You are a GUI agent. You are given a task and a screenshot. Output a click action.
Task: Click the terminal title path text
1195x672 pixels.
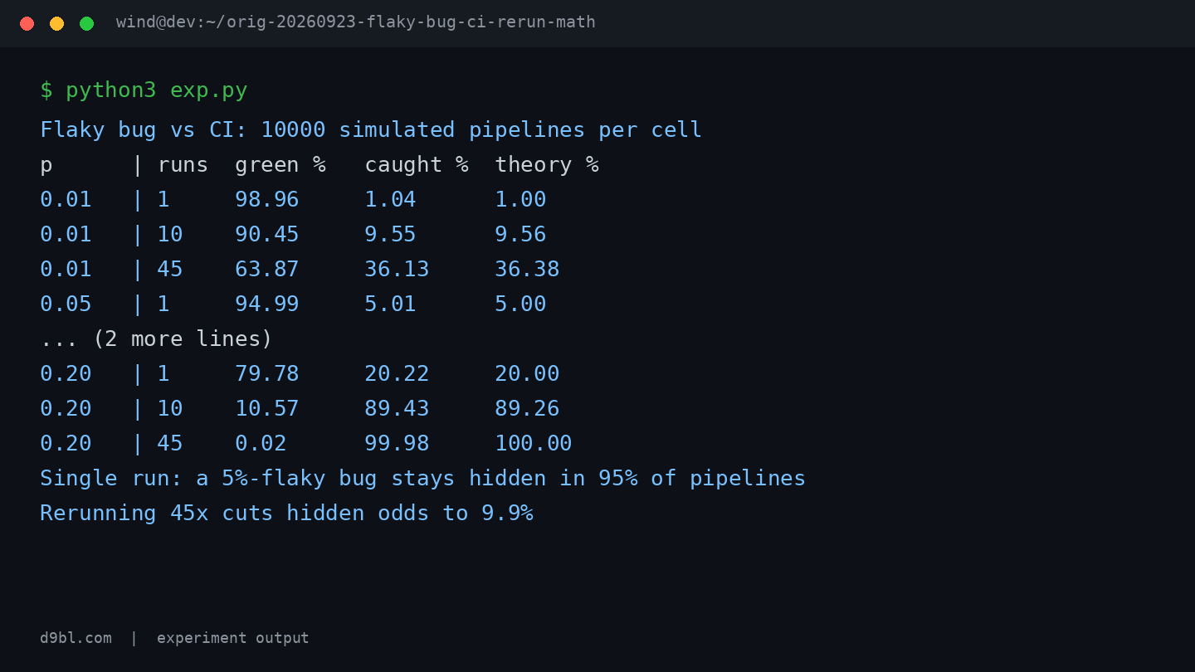pos(356,22)
